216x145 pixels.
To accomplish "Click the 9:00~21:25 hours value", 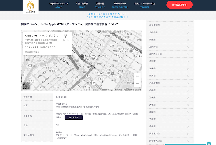I will click(x=61, y=97).
